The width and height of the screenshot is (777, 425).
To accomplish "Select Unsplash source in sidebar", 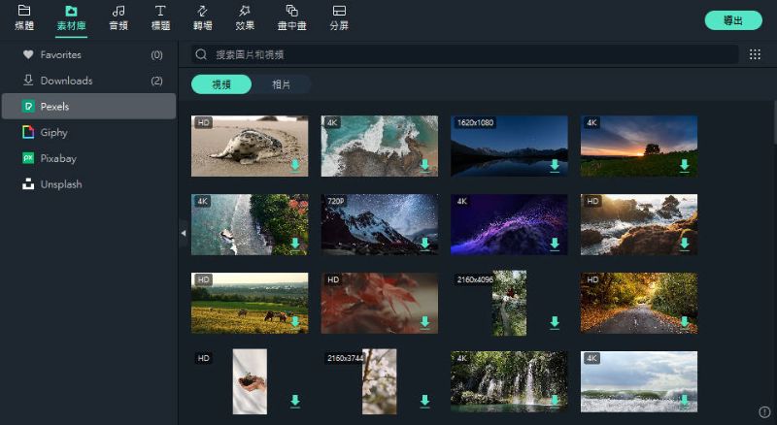I will click(x=89, y=184).
